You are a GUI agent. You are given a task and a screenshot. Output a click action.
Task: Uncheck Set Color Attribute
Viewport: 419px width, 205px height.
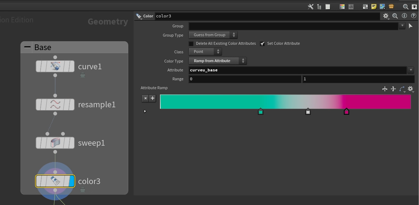point(263,44)
